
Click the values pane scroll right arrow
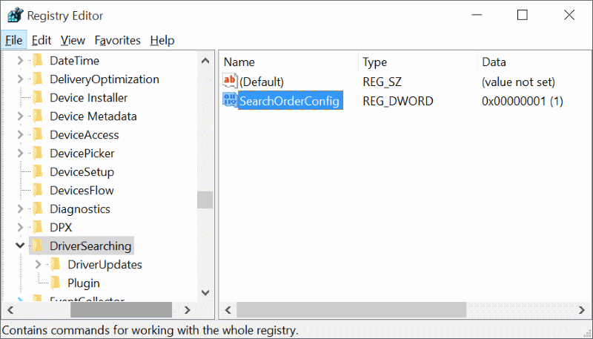[582, 310]
